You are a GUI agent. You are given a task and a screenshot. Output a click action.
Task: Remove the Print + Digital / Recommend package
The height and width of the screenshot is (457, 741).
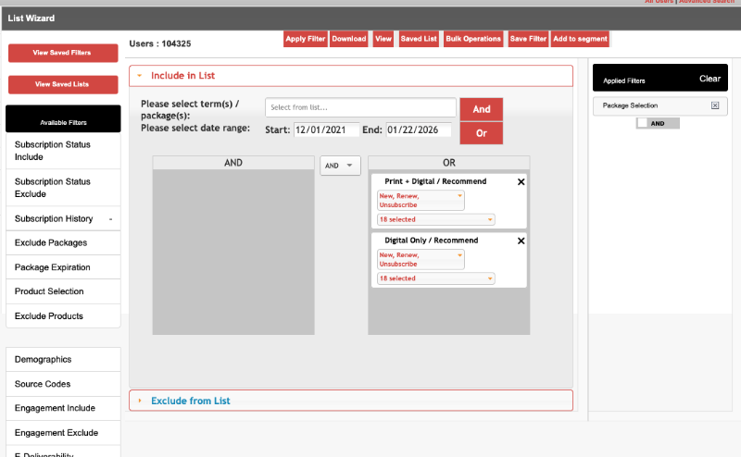pyautogui.click(x=521, y=182)
